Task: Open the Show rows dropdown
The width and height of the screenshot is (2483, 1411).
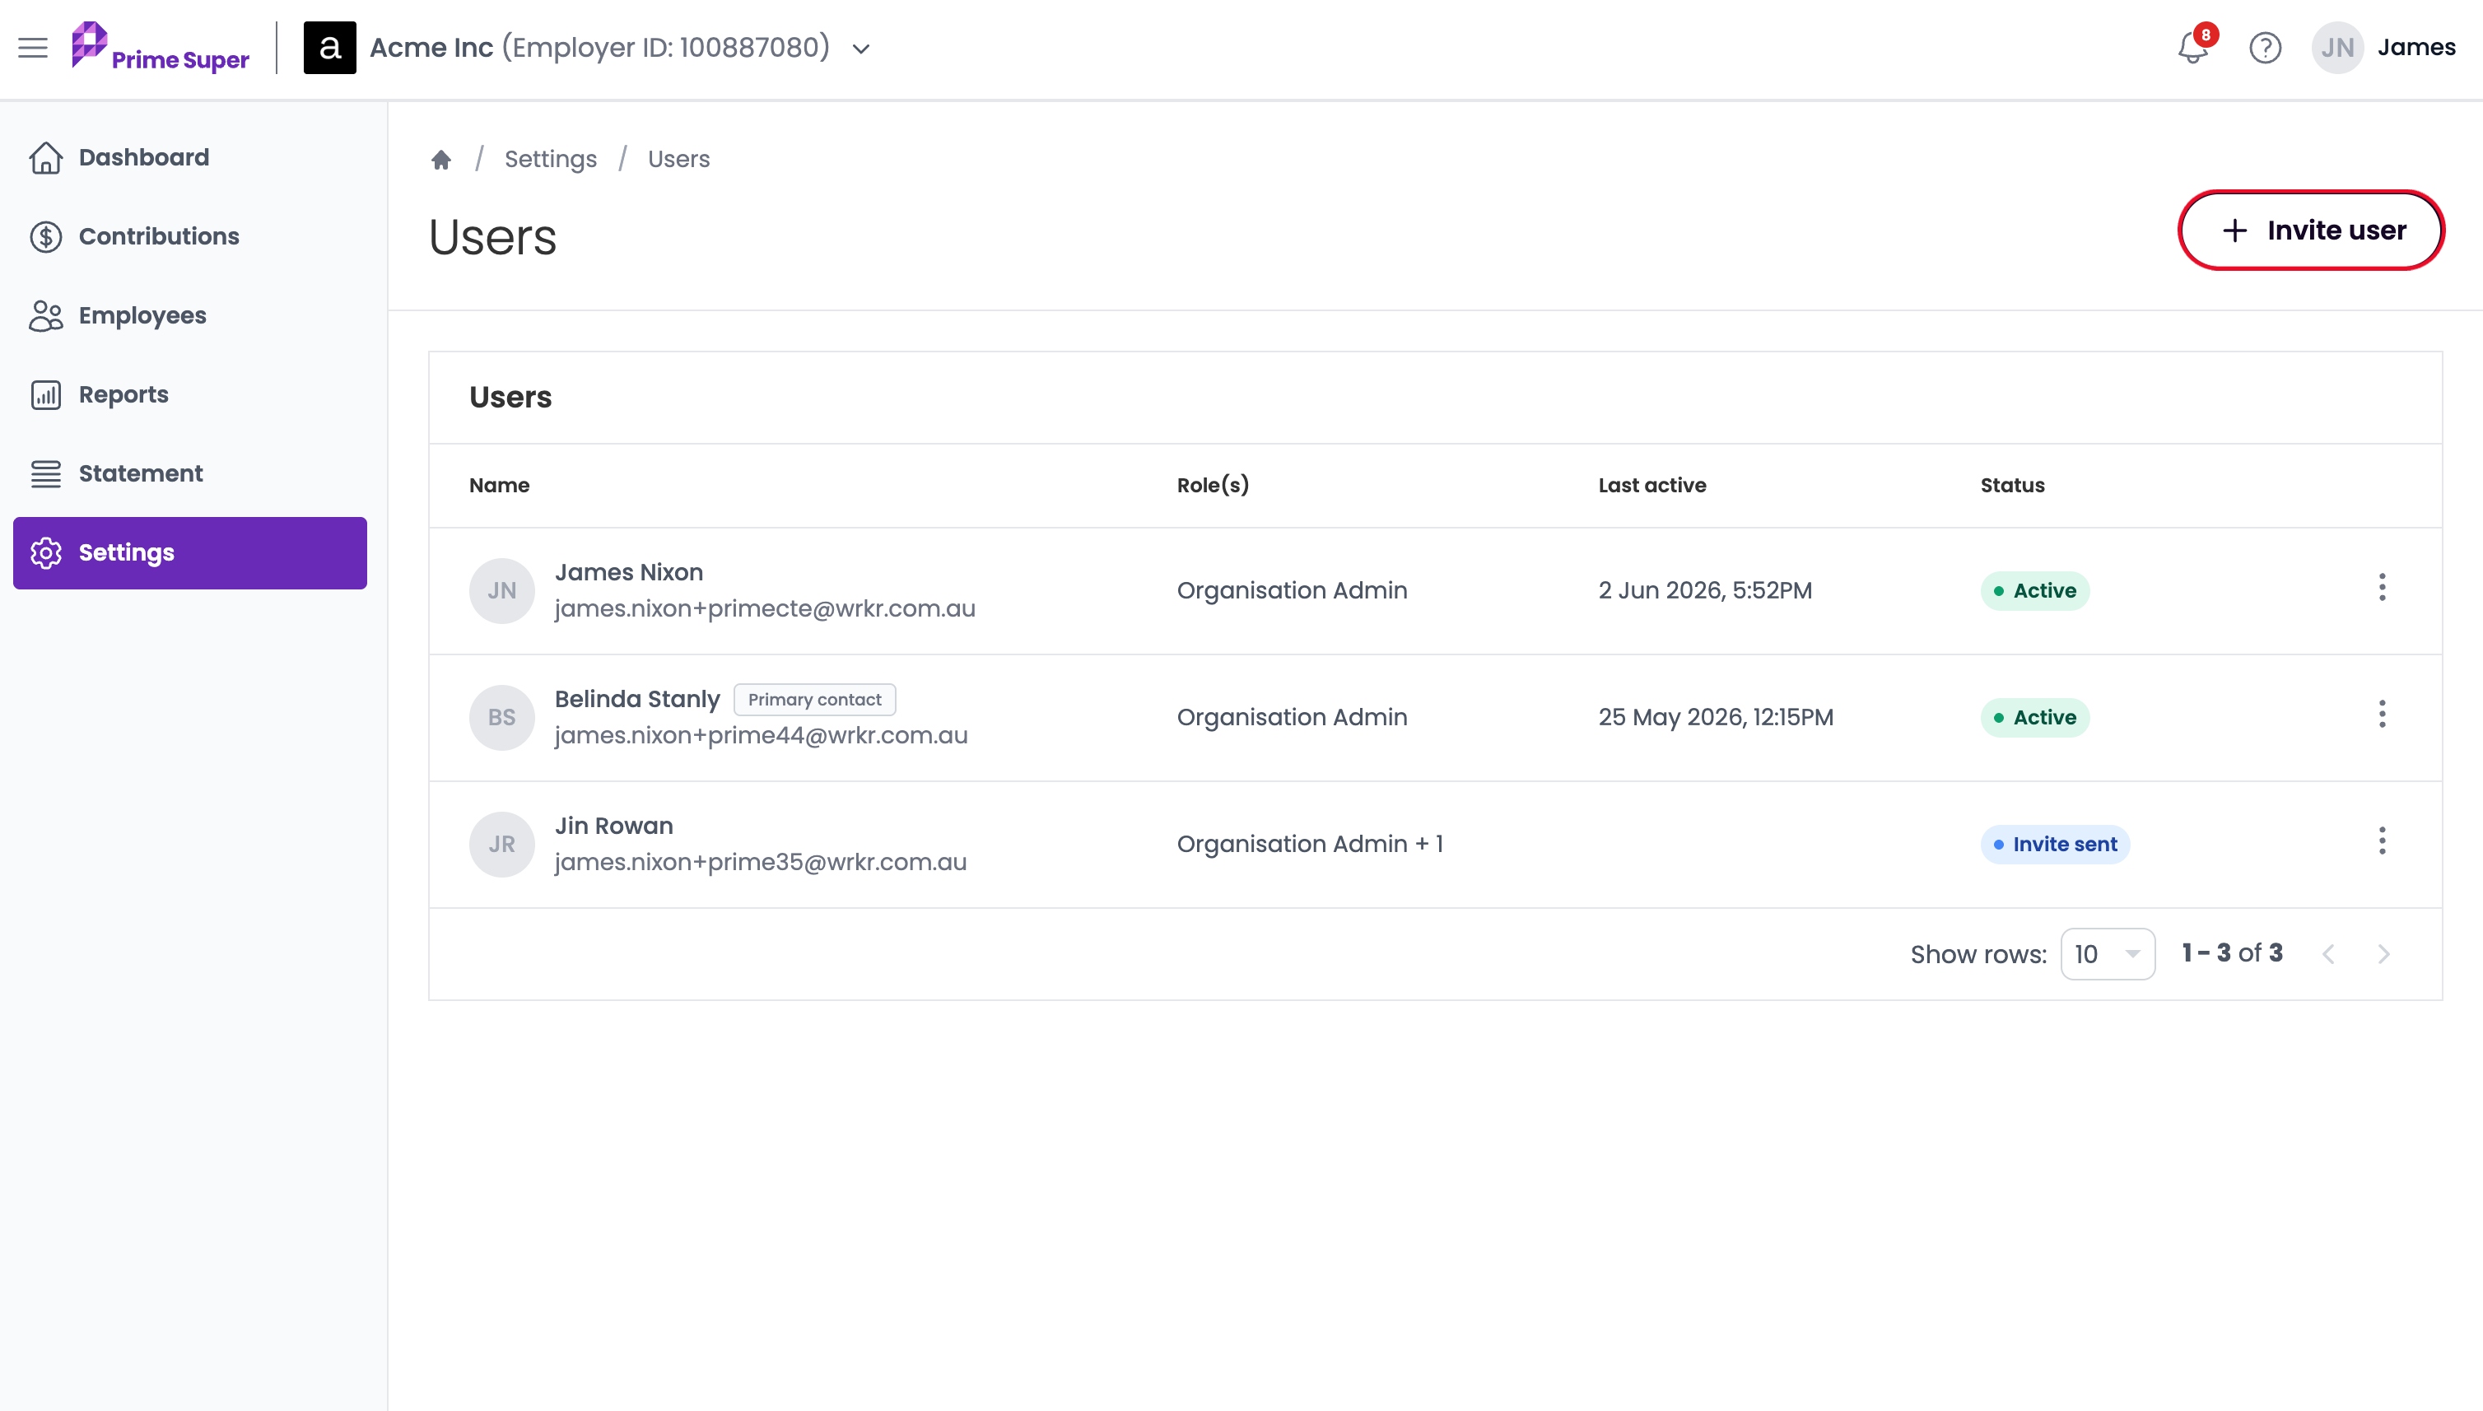Action: (x=2107, y=953)
